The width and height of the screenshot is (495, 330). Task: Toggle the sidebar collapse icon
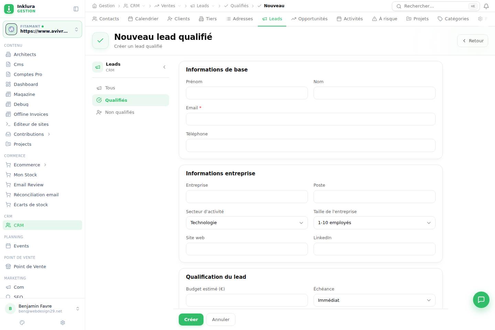pyautogui.click(x=76, y=9)
